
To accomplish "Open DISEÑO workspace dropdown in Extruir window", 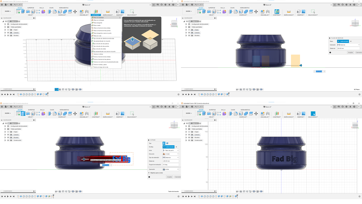I will (7, 113).
